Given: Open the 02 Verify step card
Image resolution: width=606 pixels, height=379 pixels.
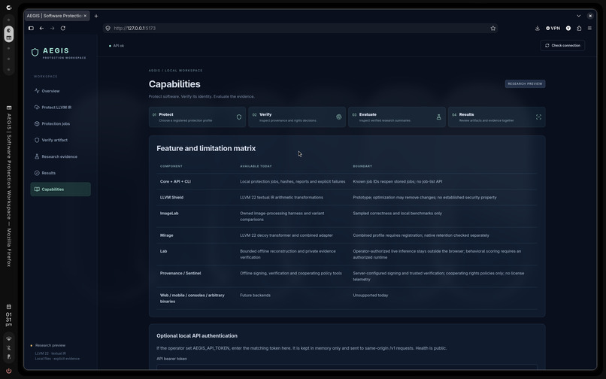Looking at the screenshot, I should pyautogui.click(x=297, y=117).
